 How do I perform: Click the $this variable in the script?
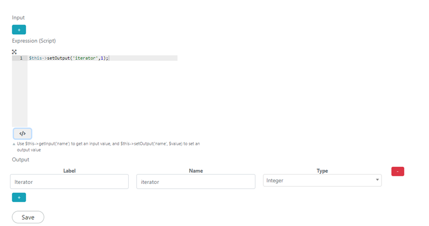point(36,58)
